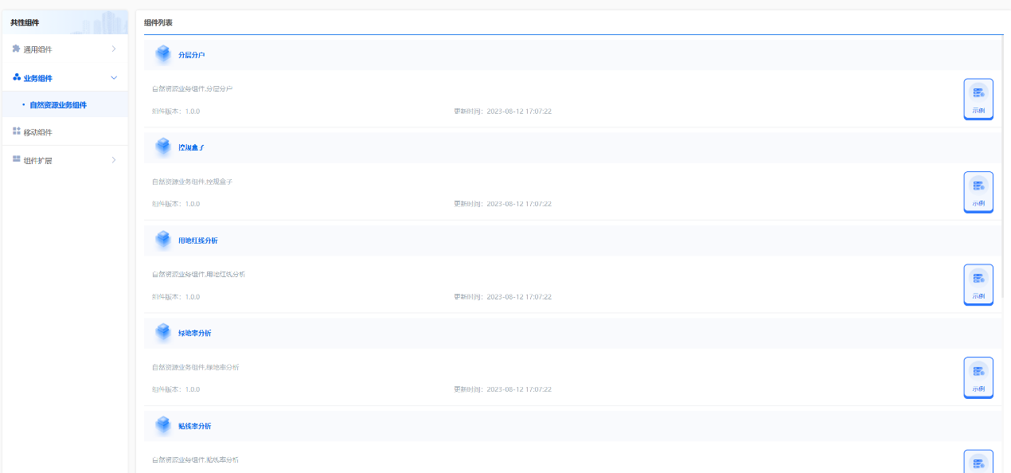
Task: Open 示例 button for 分层分户
Action: [978, 99]
